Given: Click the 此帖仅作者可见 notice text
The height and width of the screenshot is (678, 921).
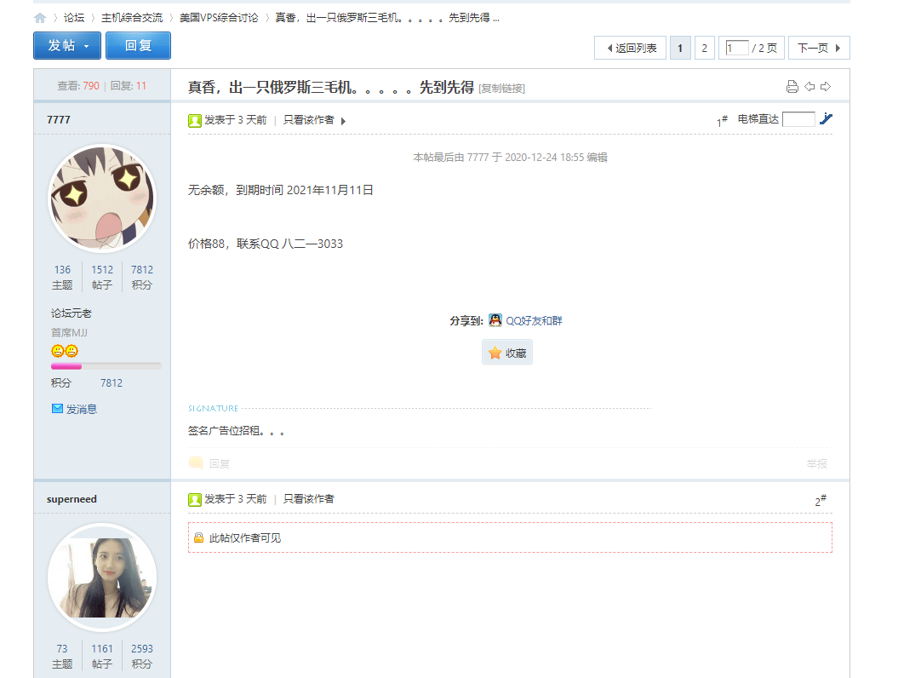Looking at the screenshot, I should (x=245, y=537).
